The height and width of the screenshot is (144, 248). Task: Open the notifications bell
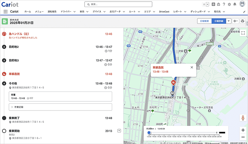click(x=235, y=4)
